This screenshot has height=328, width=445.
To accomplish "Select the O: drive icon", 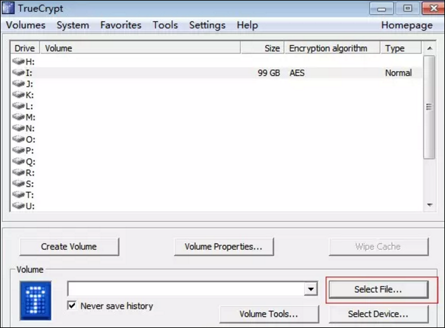I will coord(18,139).
